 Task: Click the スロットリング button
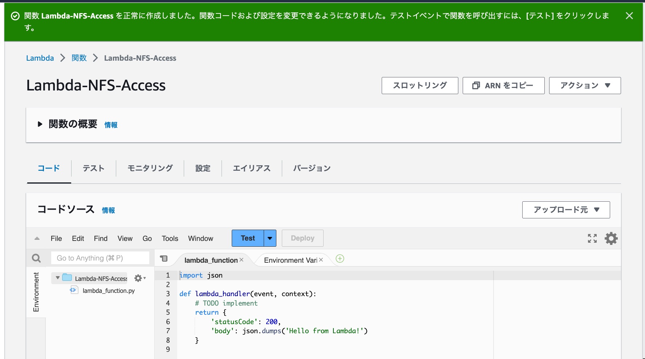tap(420, 85)
